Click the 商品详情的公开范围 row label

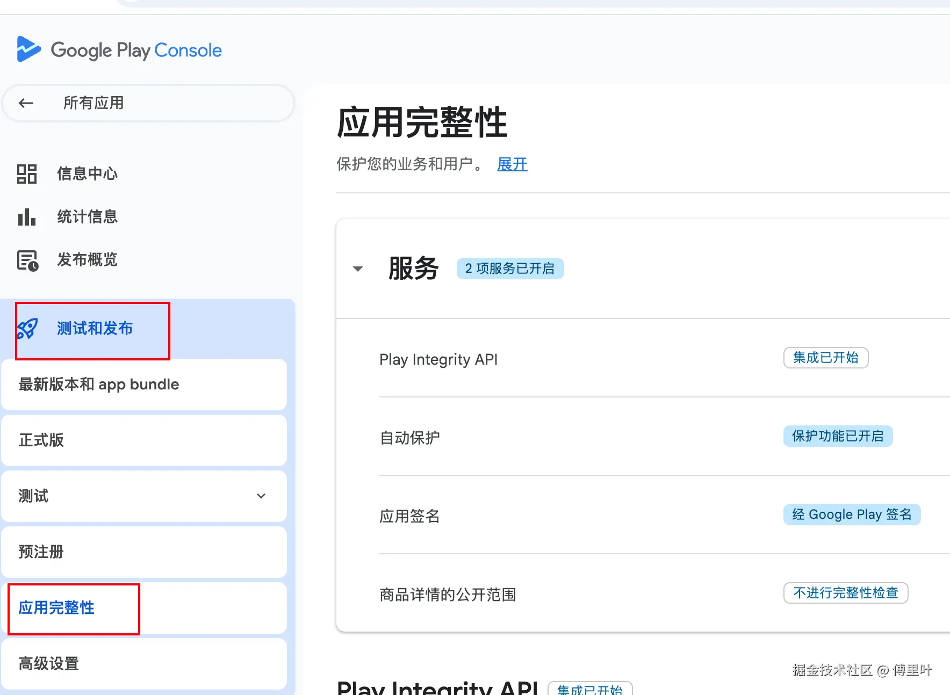click(448, 595)
